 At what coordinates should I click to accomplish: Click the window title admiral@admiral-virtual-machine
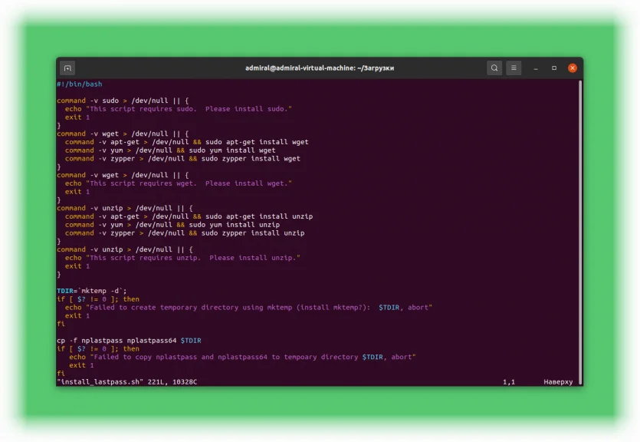pyautogui.click(x=320, y=68)
